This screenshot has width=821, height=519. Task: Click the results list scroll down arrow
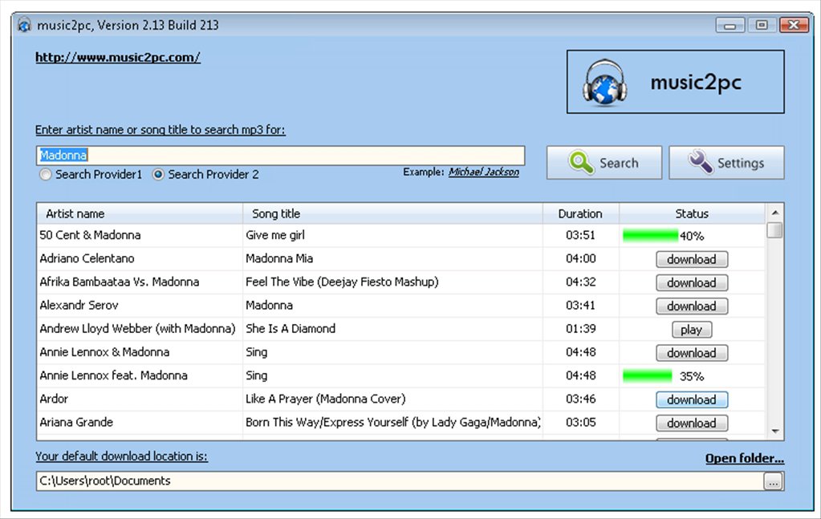pyautogui.click(x=775, y=432)
